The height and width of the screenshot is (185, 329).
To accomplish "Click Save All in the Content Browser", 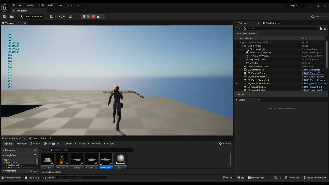I will point(35,144).
